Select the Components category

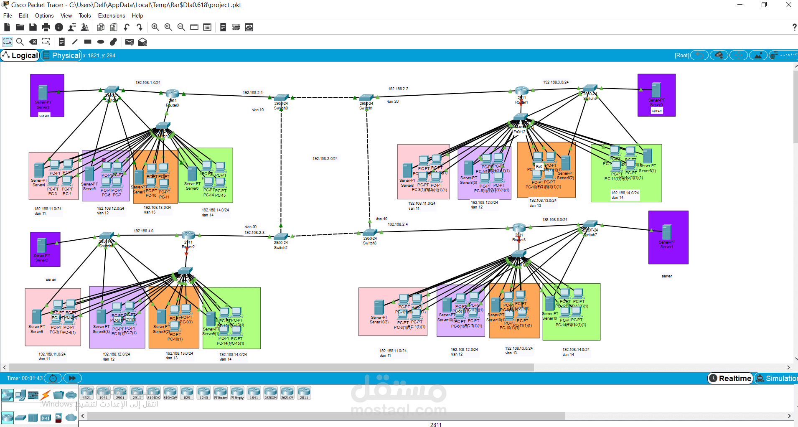coord(33,395)
